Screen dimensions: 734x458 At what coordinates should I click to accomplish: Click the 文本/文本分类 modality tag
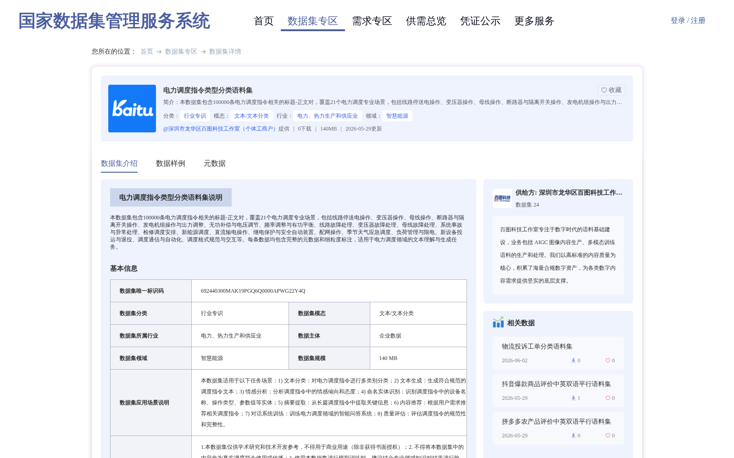[251, 116]
